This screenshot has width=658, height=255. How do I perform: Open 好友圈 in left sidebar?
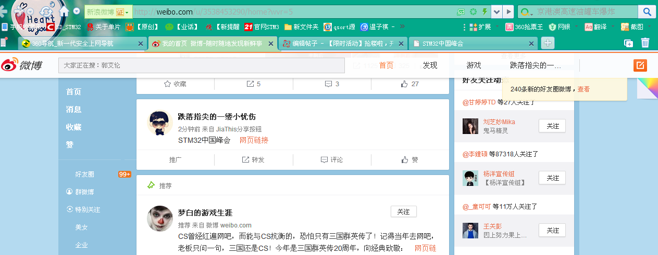(84, 175)
